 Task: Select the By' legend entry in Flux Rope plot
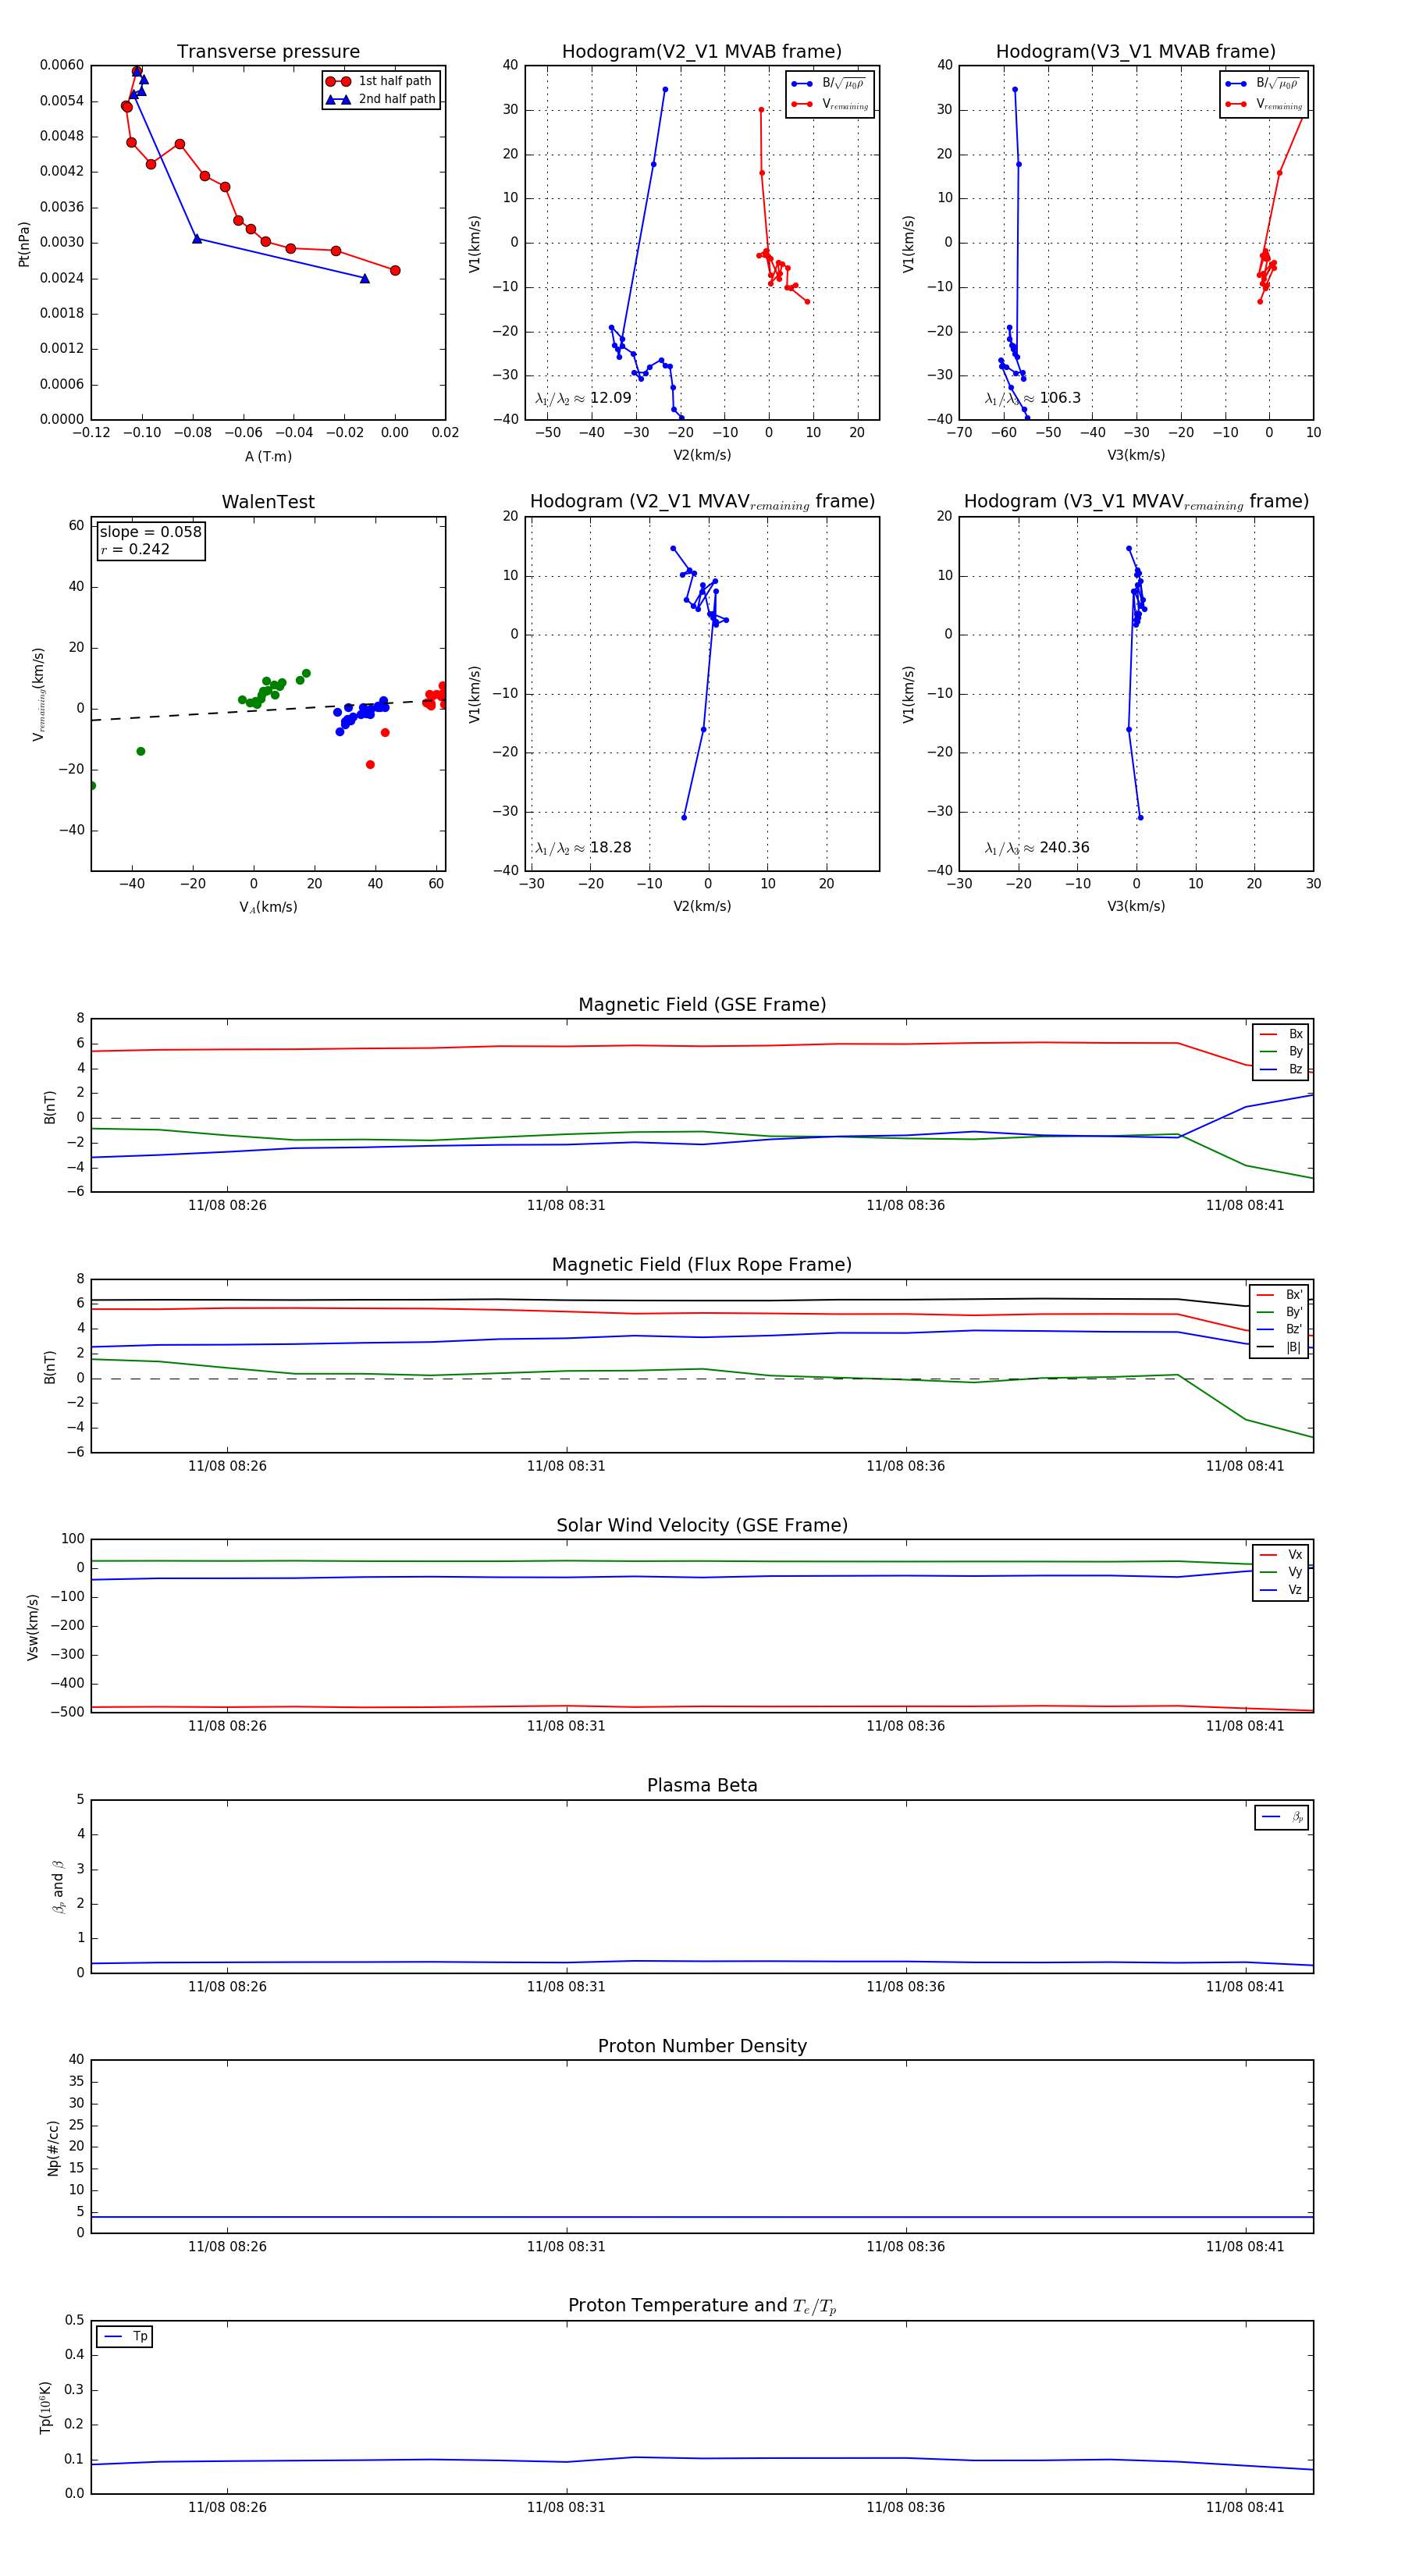1280,1312
